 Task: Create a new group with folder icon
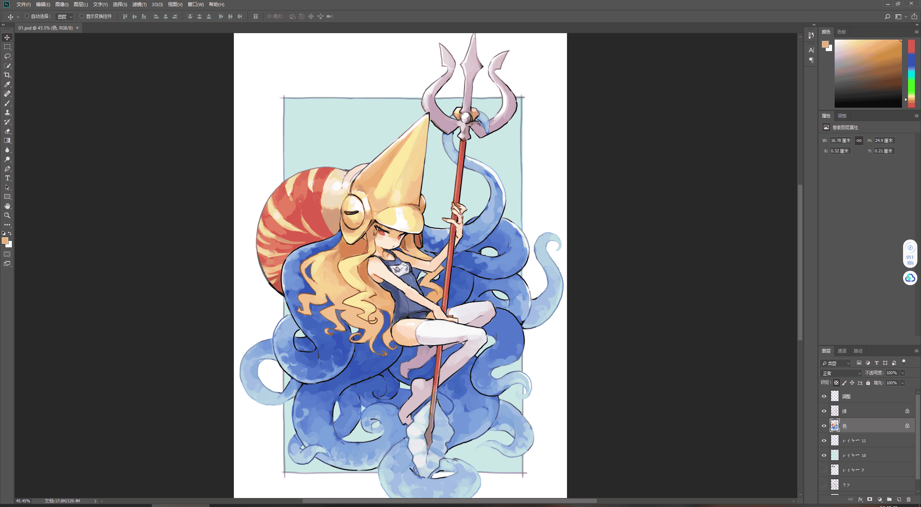pyautogui.click(x=889, y=499)
